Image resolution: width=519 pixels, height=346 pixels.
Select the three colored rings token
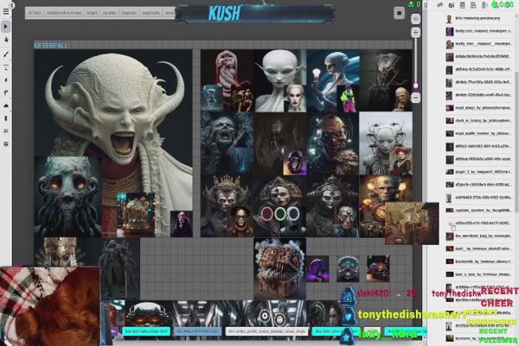point(280,214)
